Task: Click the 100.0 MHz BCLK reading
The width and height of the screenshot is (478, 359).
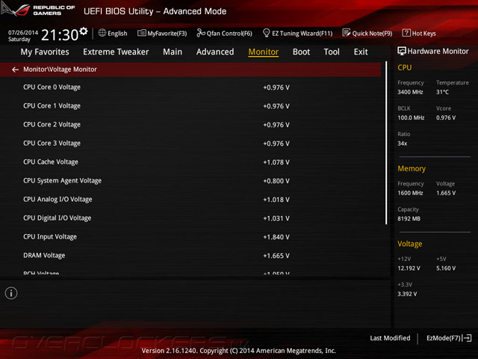Action: [411, 117]
